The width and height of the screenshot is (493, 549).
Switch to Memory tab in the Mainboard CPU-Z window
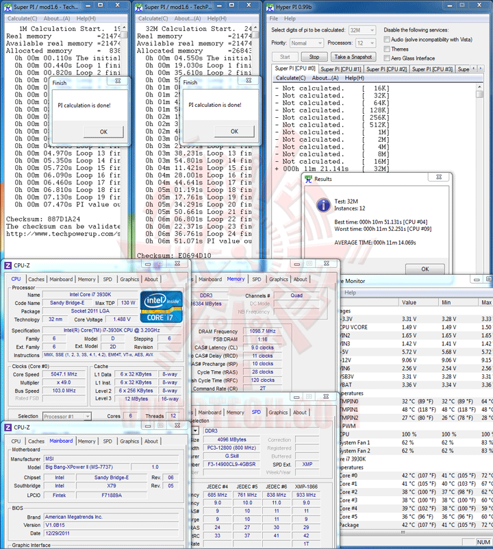(x=86, y=441)
